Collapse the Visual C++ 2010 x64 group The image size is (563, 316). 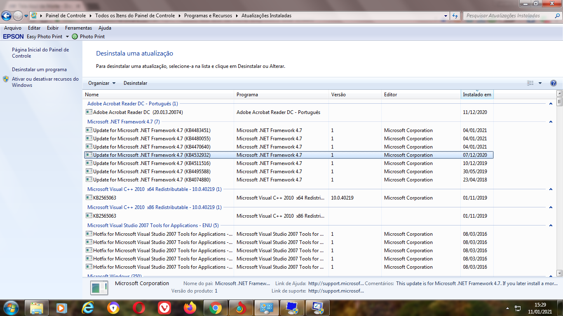[x=551, y=189]
